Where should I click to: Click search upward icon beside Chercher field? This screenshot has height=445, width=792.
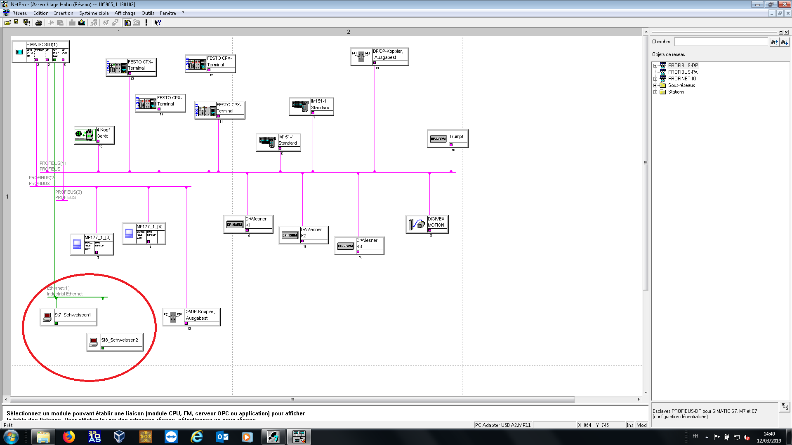774,42
